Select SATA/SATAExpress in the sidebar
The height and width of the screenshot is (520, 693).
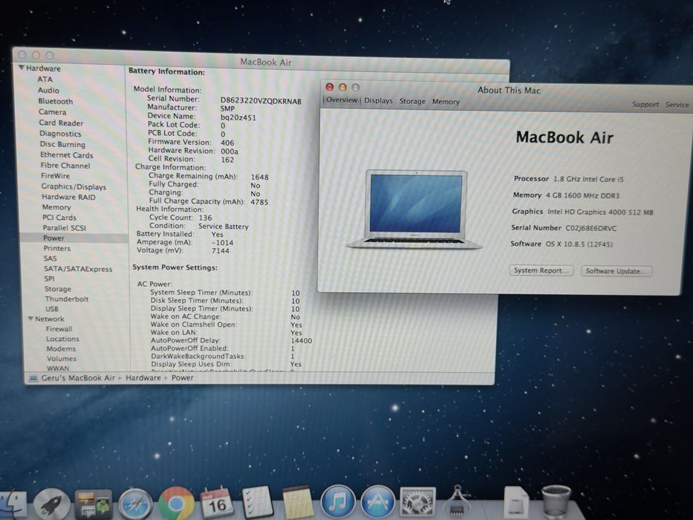[78, 269]
